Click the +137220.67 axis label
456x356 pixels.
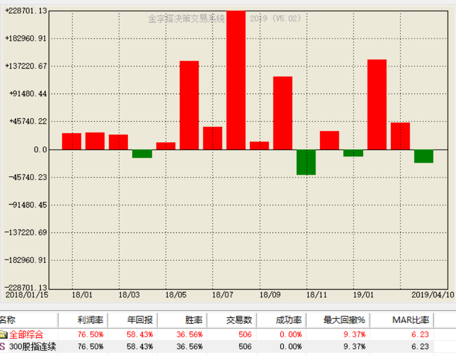point(25,66)
